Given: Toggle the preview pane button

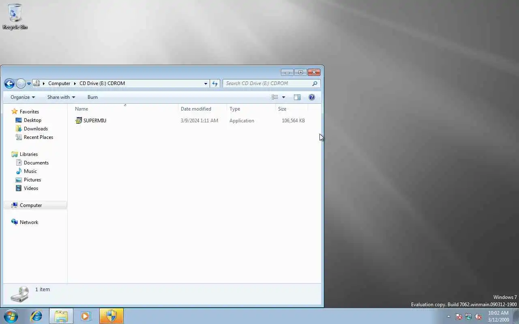Looking at the screenshot, I should [x=297, y=97].
